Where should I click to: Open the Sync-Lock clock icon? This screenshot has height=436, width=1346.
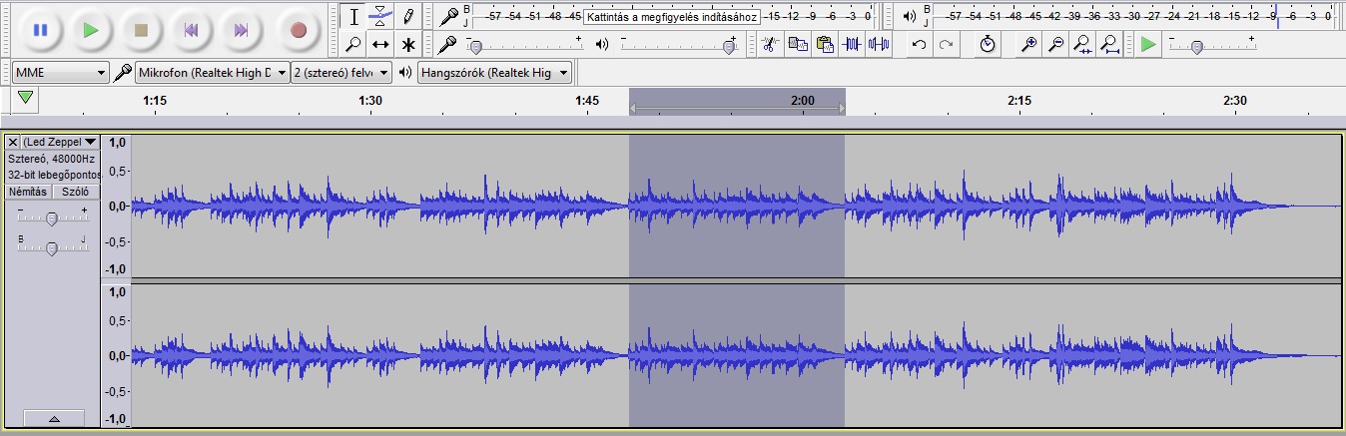[x=987, y=45]
